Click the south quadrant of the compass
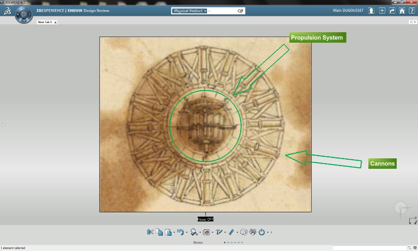This screenshot has width=418, height=251. click(24, 20)
